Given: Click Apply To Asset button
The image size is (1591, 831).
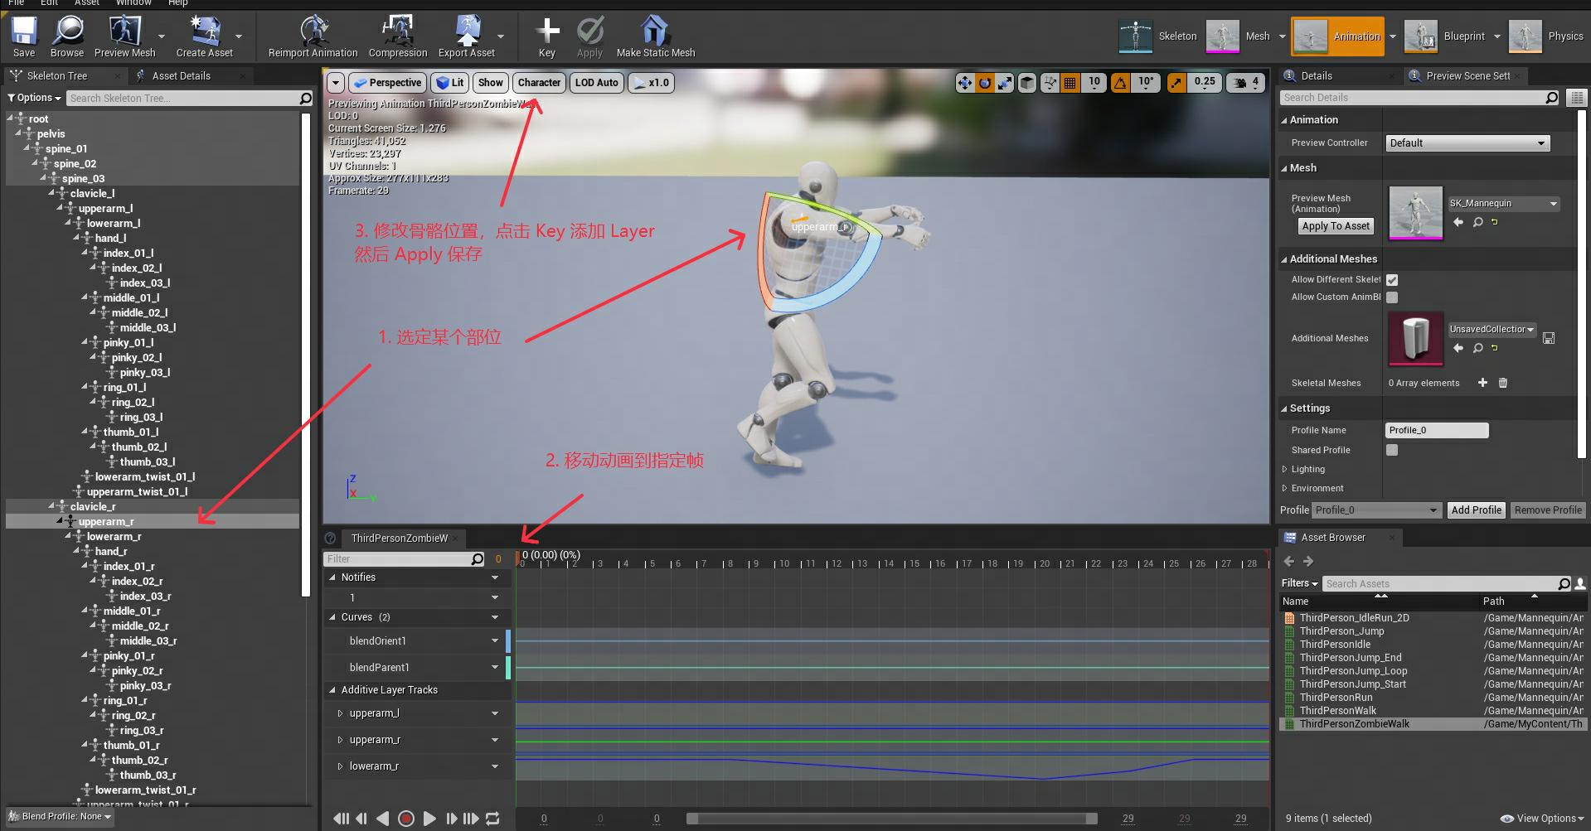Looking at the screenshot, I should coord(1336,226).
